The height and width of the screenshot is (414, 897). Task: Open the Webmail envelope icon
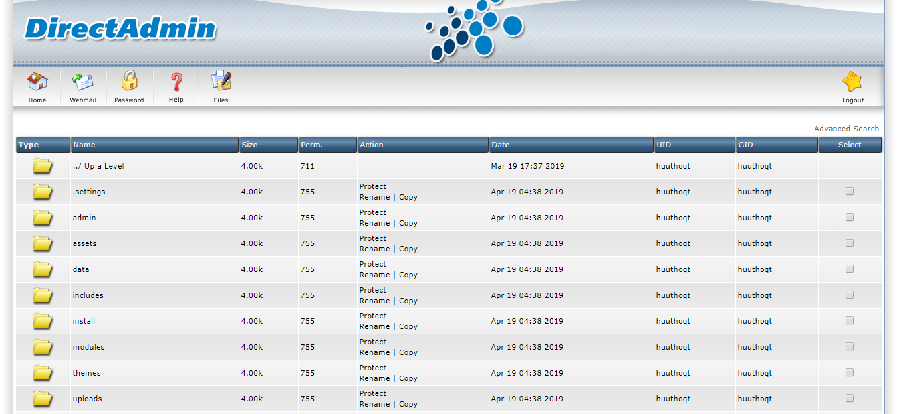click(x=83, y=82)
